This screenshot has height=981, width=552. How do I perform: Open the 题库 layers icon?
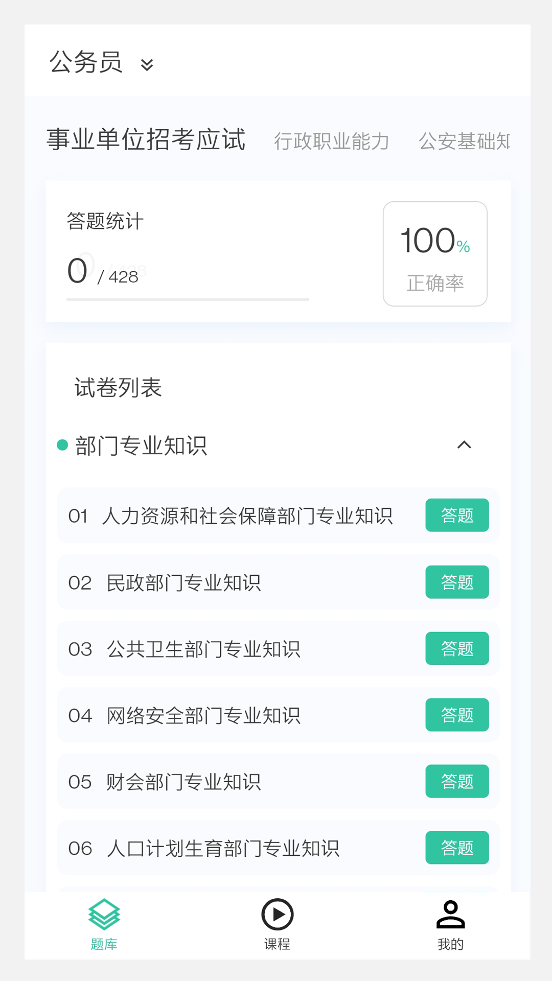104,914
